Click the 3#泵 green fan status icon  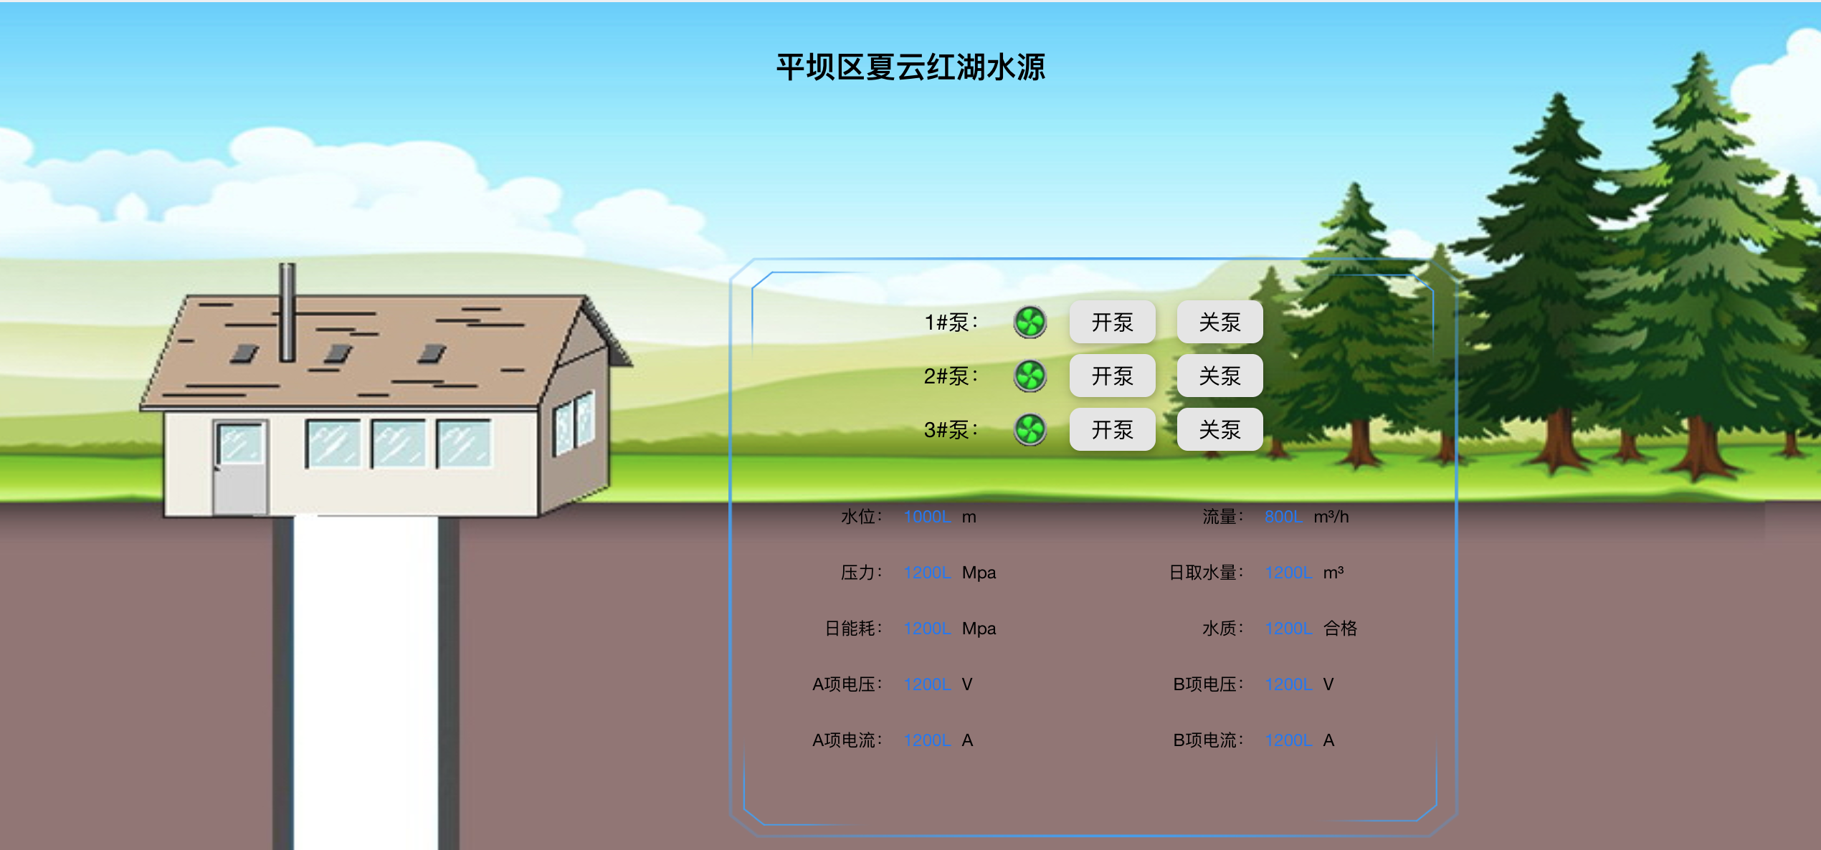coord(1030,429)
